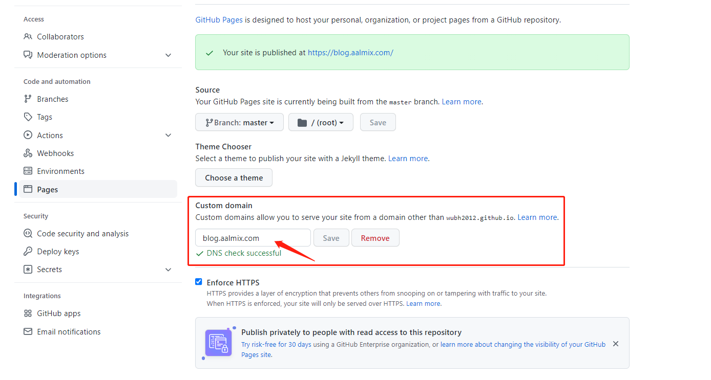Remove the custom domain

click(x=375, y=238)
